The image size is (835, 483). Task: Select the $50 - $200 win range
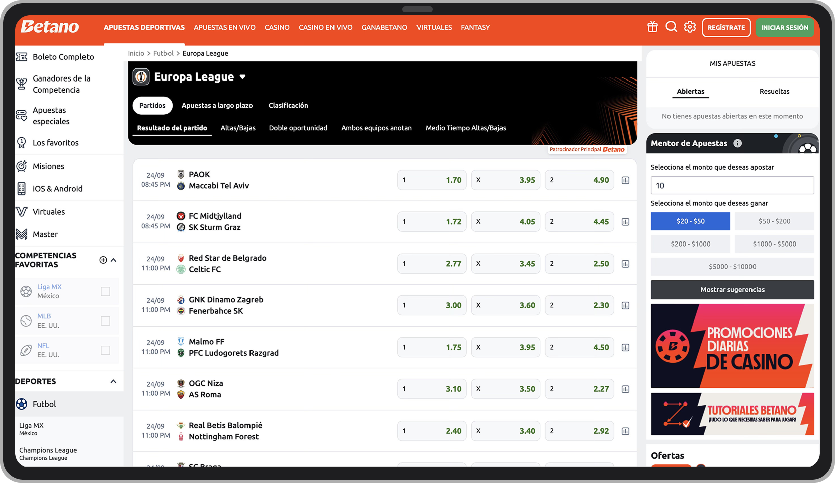pyautogui.click(x=774, y=221)
